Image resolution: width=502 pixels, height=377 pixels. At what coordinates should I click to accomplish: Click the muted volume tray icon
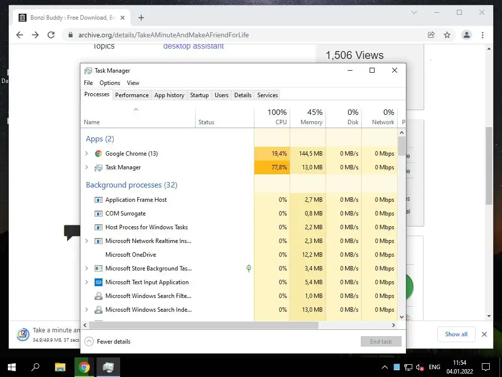click(x=420, y=367)
